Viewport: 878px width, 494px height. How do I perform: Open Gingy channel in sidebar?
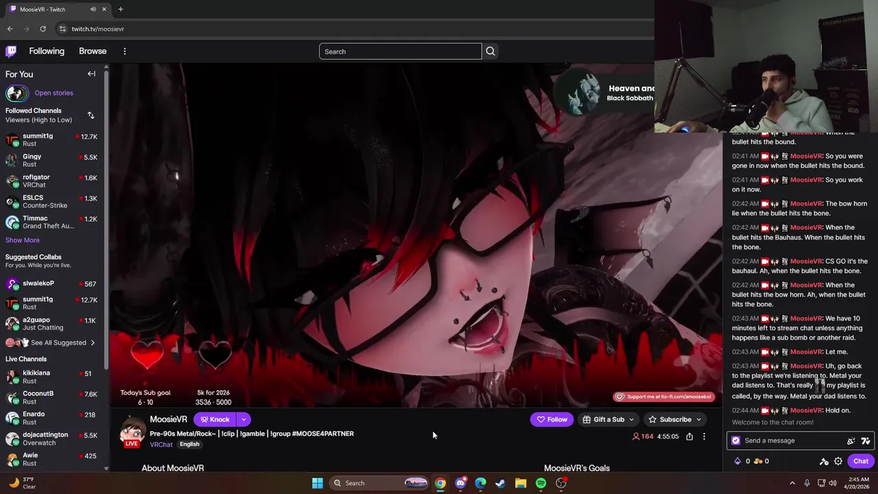coord(52,161)
